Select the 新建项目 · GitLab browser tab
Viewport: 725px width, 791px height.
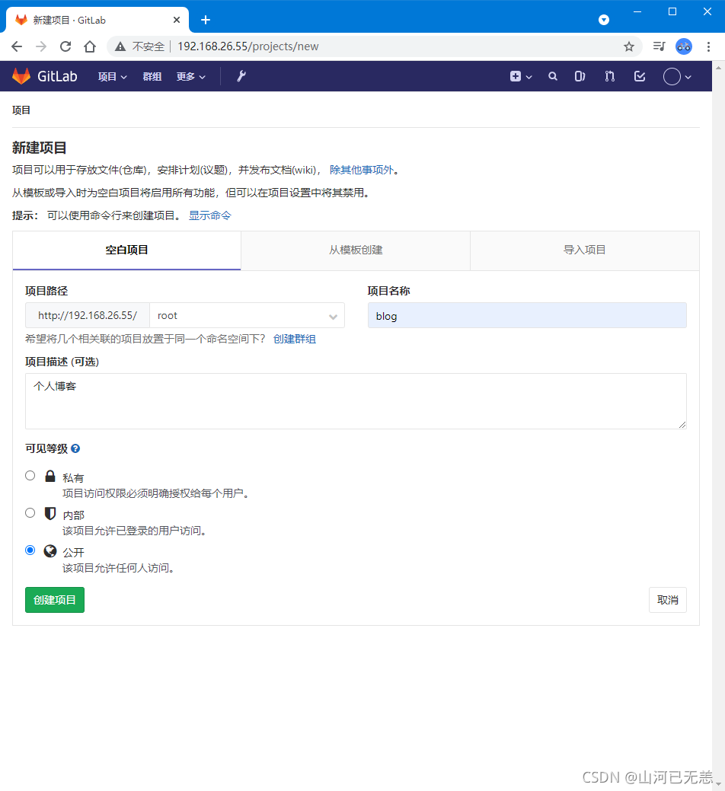tap(97, 21)
